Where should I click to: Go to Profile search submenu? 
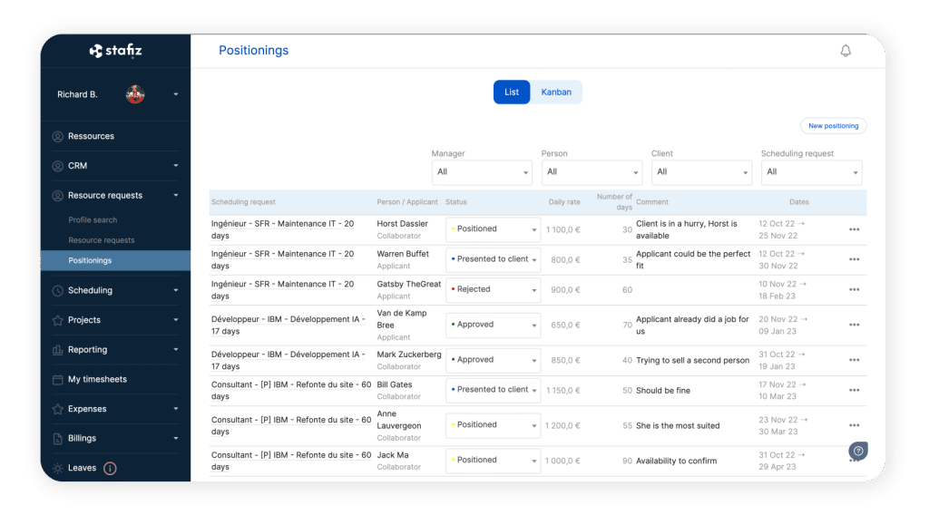coord(93,220)
